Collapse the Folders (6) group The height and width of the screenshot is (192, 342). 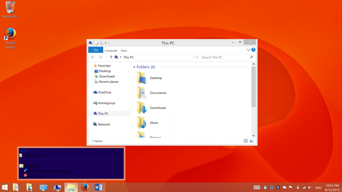pos(134,67)
